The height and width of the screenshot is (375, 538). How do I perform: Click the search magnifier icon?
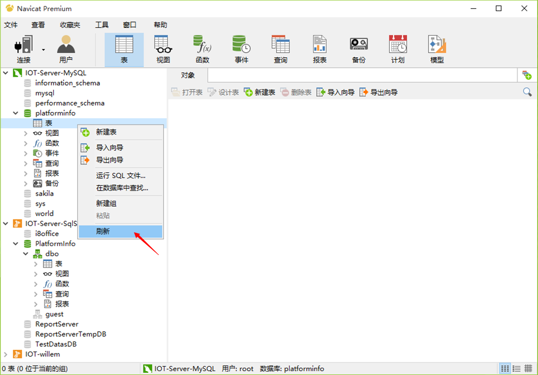pyautogui.click(x=527, y=92)
